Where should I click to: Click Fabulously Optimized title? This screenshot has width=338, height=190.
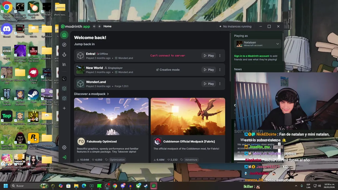(102, 141)
